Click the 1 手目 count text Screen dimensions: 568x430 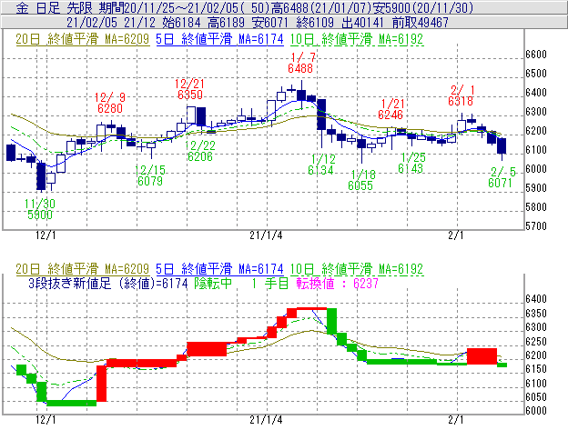(269, 283)
